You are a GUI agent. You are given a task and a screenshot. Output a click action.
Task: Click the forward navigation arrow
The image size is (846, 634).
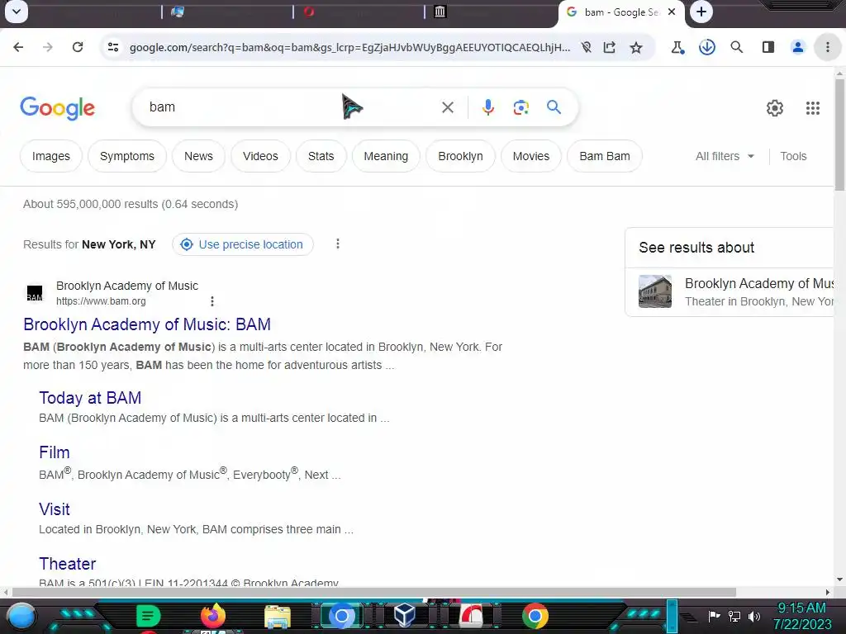point(47,47)
